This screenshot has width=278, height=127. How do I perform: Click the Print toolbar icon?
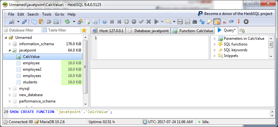coord(56,22)
